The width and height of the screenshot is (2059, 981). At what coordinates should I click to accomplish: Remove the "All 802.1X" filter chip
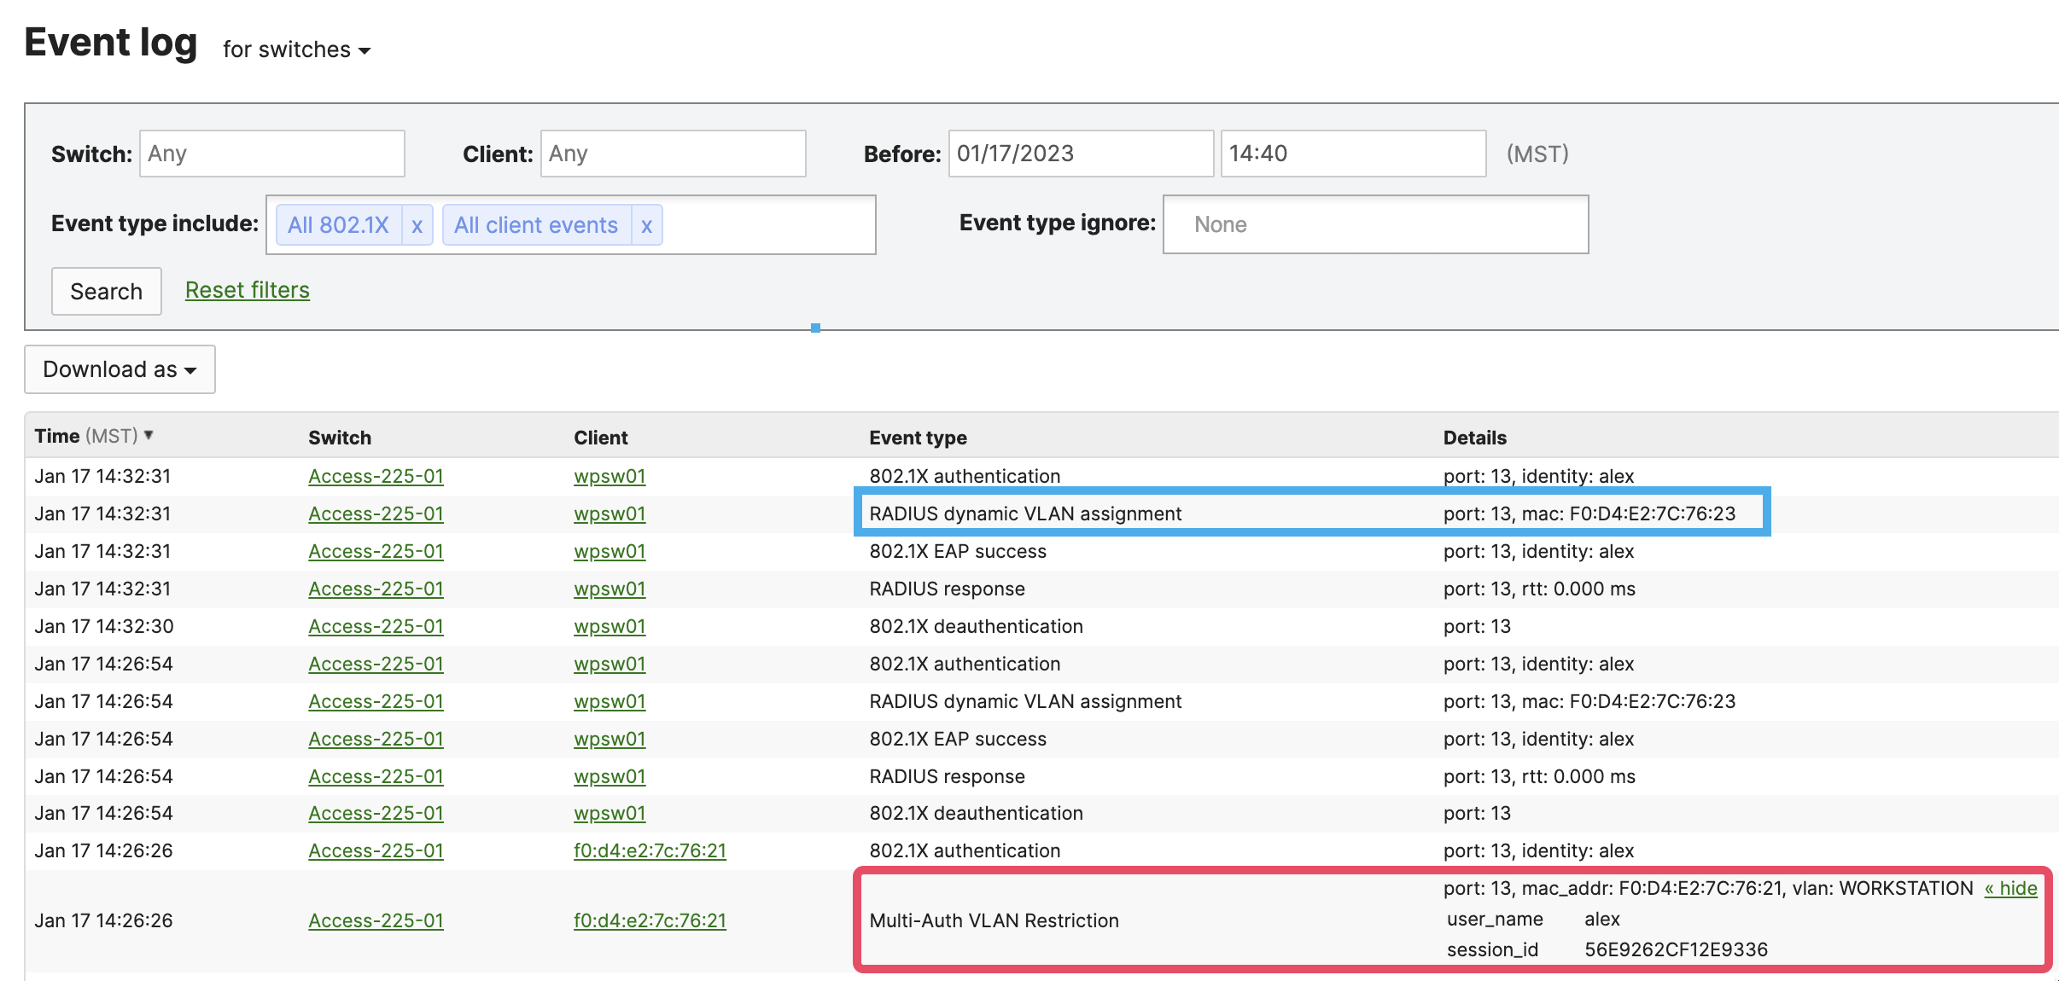pos(417,224)
